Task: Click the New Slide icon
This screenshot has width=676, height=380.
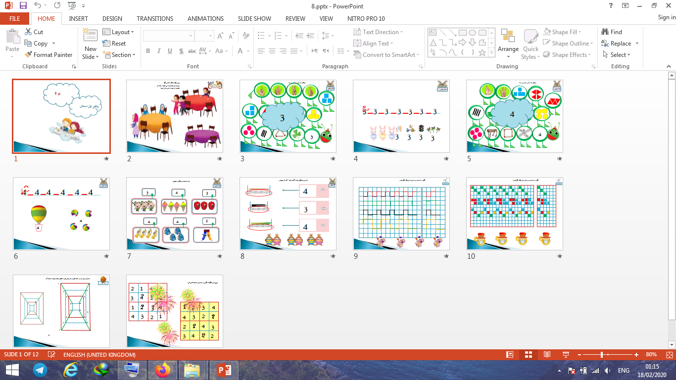Action: 91,36
